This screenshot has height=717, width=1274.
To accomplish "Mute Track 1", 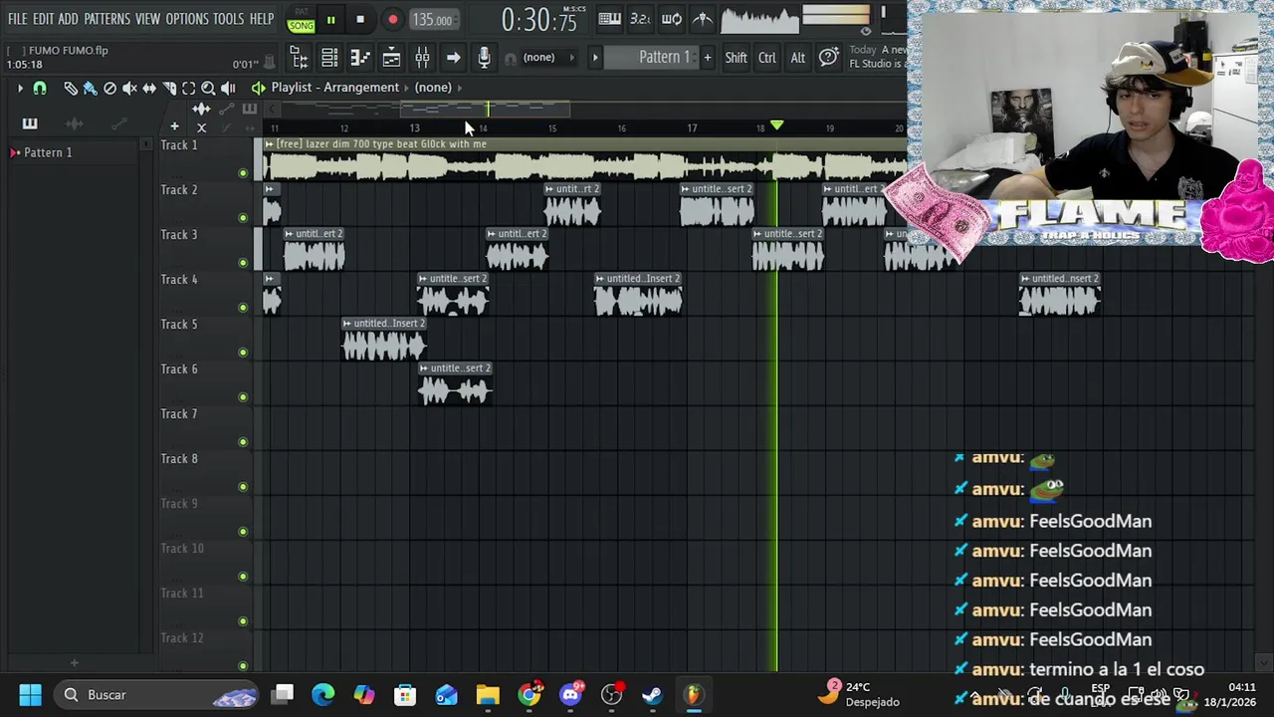I will [x=243, y=173].
